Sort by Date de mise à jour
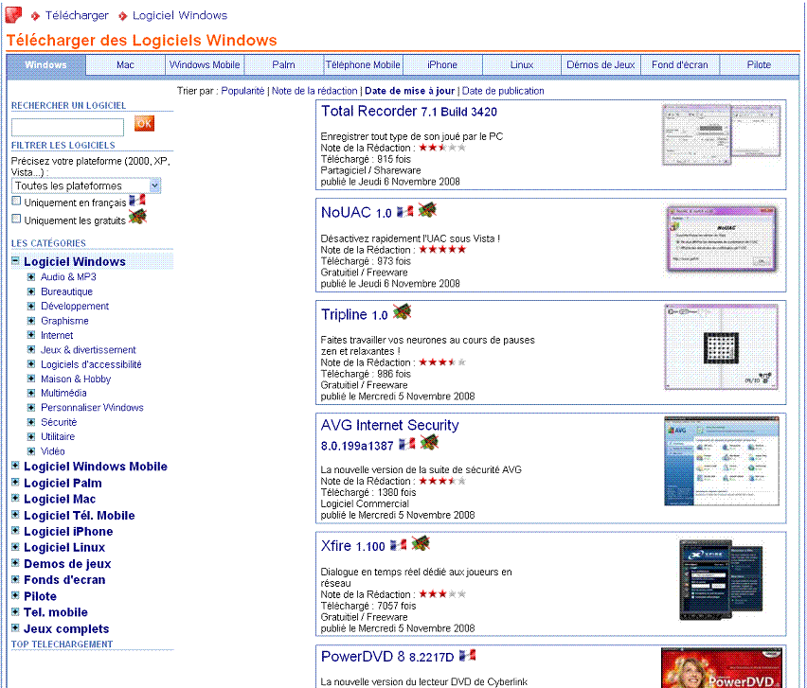 (x=410, y=91)
